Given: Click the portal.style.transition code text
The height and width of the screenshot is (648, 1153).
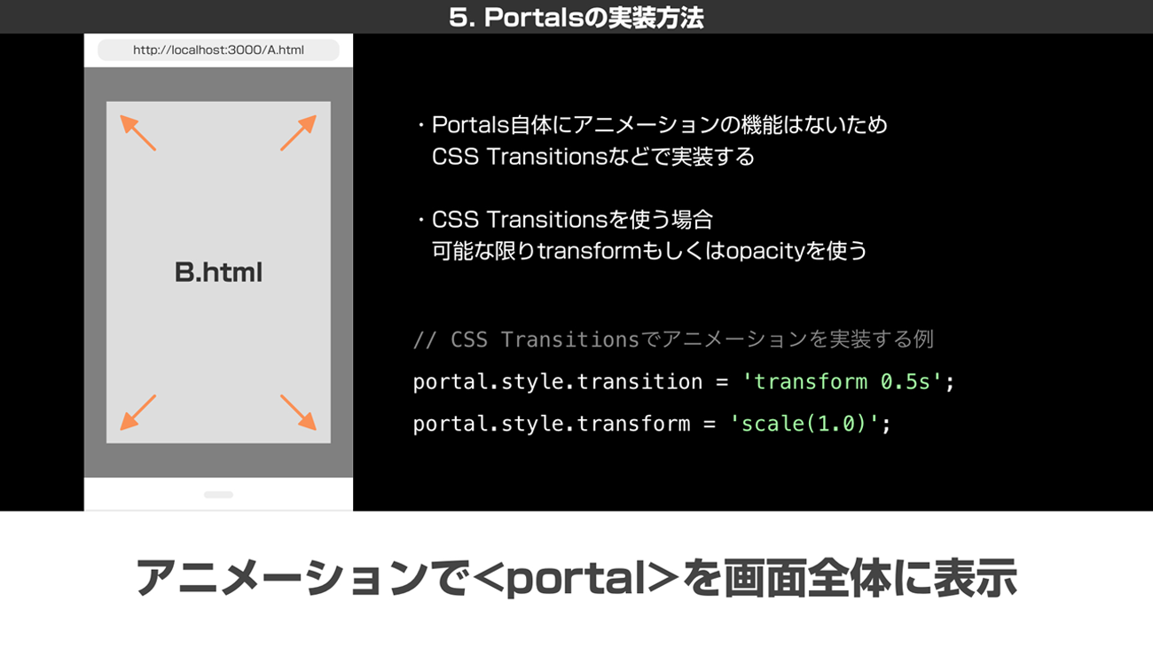Looking at the screenshot, I should (557, 382).
